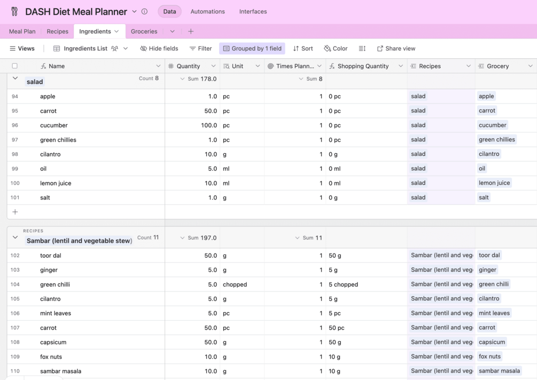The width and height of the screenshot is (537, 380).
Task: Open the Automations menu
Action: tap(207, 11)
